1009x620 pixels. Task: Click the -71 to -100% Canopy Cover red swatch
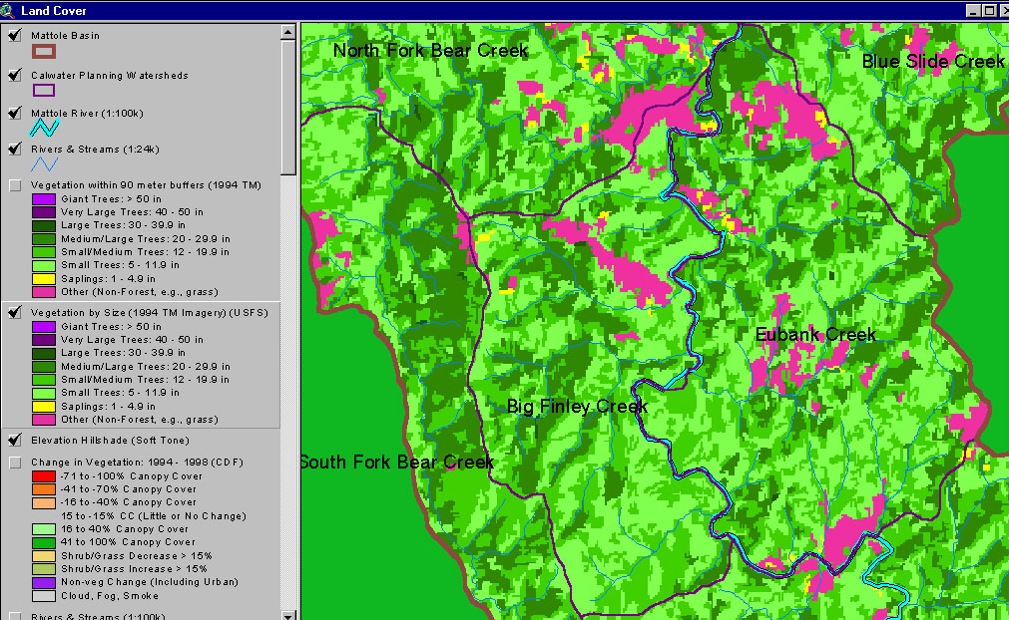coord(44,476)
